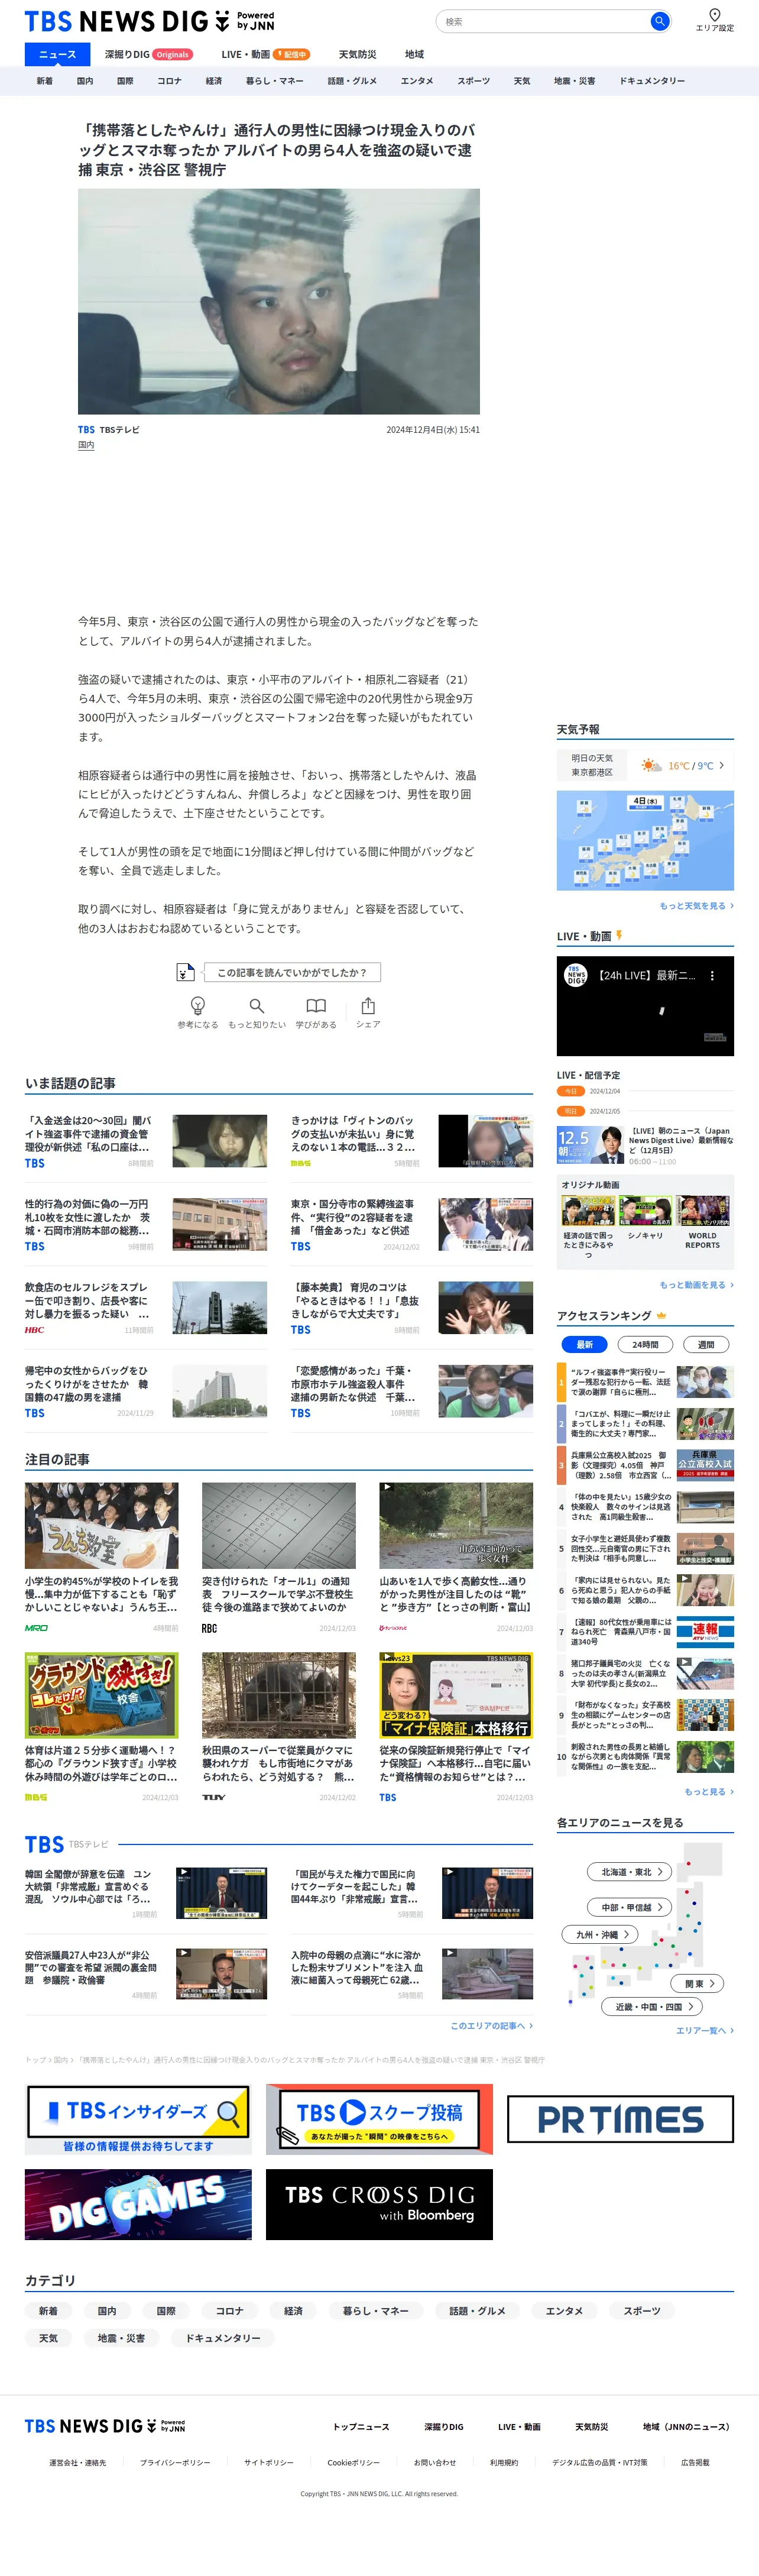Screen dimensions: 759x2576
Task: Select the 明日 schedule marker
Action: tap(570, 1111)
